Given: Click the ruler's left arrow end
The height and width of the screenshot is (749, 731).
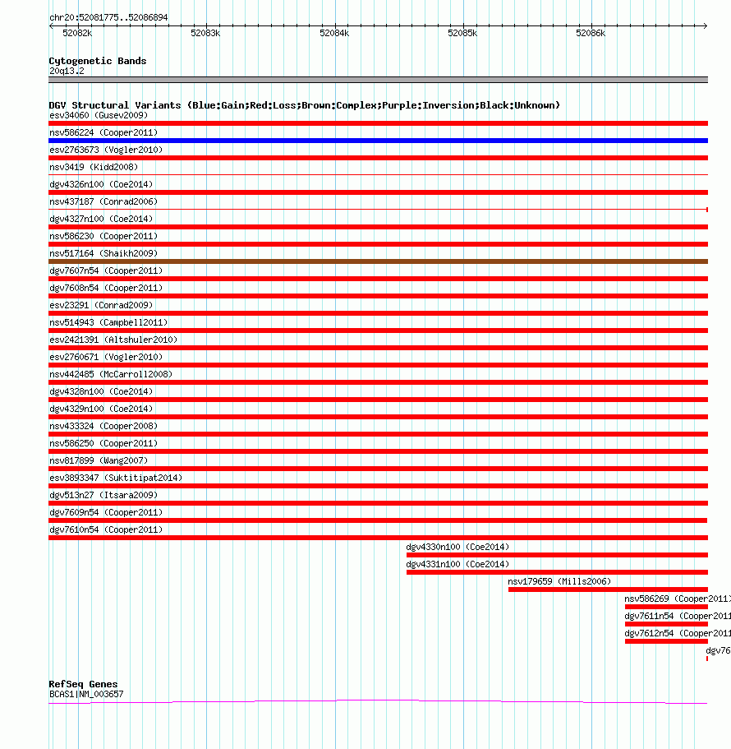Looking at the screenshot, I should coord(51,25).
